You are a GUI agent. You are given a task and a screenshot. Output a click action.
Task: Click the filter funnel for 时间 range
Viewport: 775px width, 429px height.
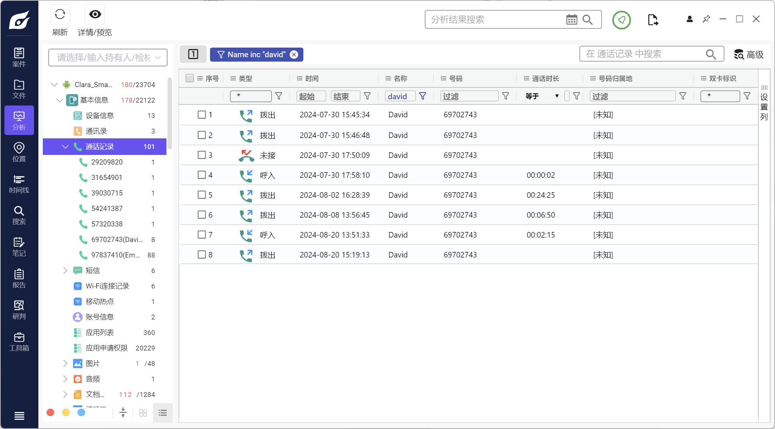367,96
